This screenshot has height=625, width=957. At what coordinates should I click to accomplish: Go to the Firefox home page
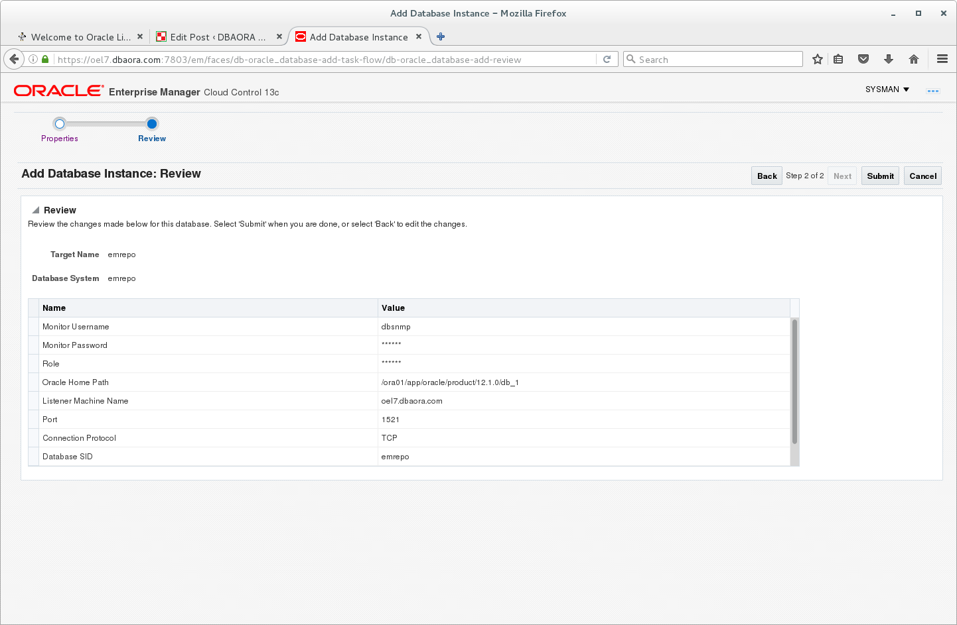[x=914, y=59]
